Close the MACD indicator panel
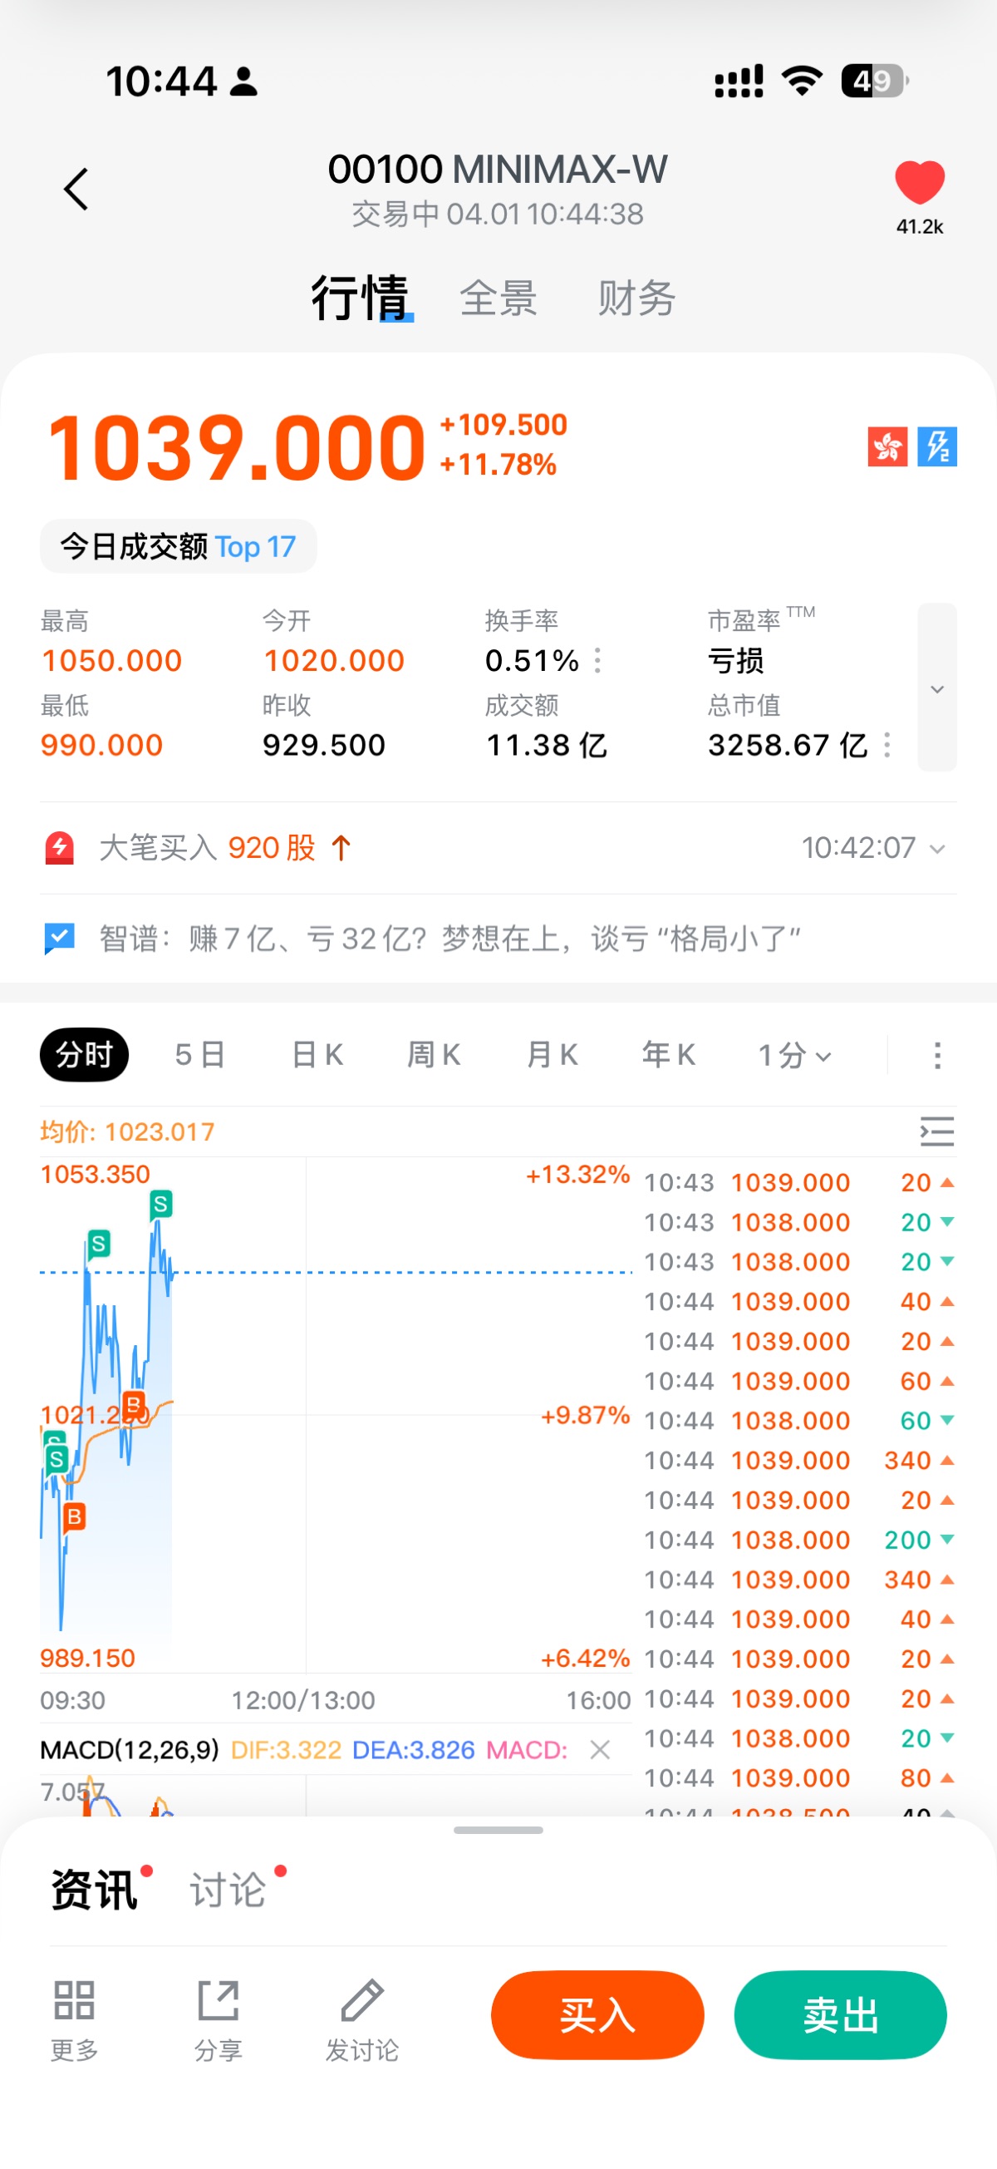Viewport: 997px width, 2169px height. pos(600,1750)
